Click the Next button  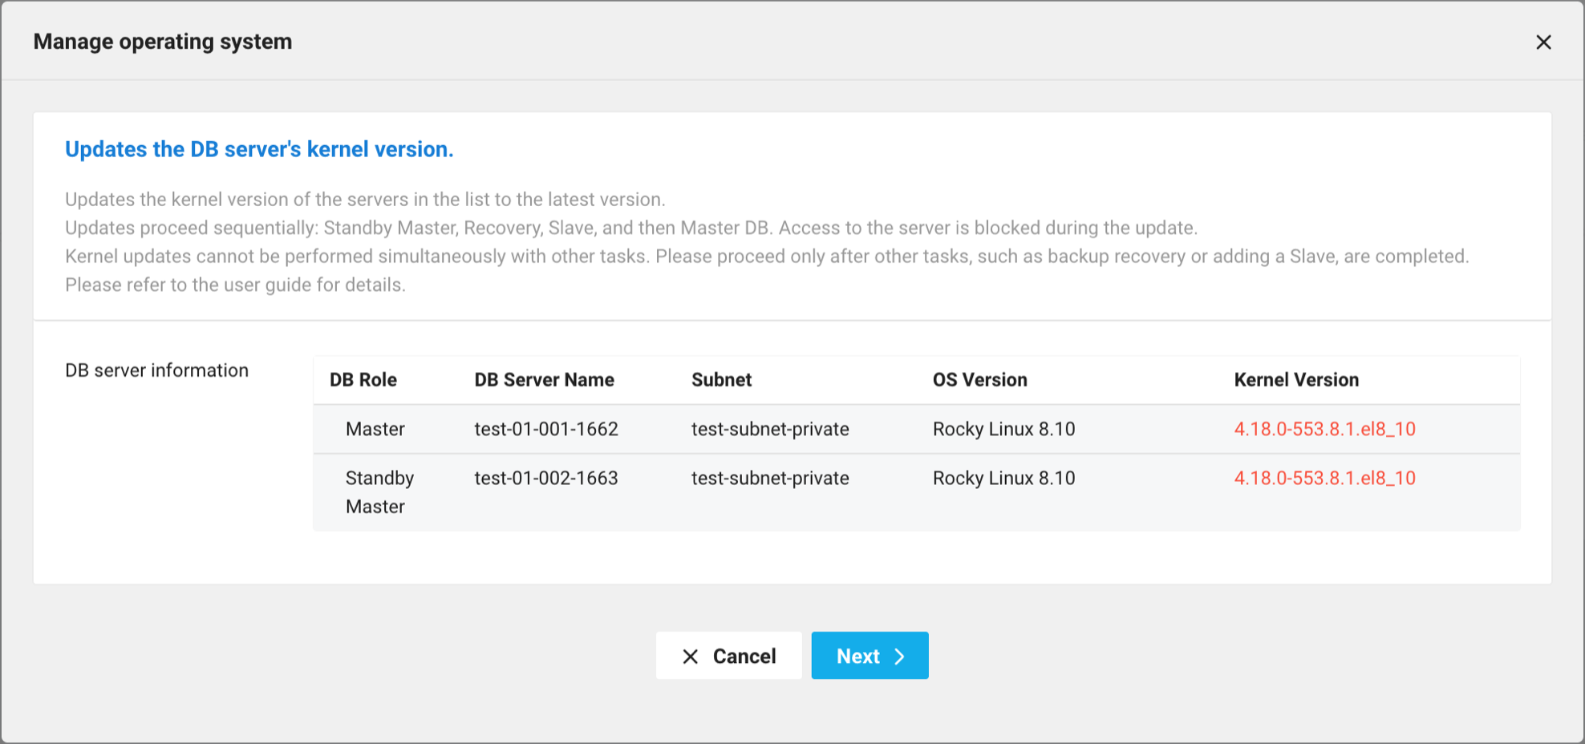click(x=870, y=656)
